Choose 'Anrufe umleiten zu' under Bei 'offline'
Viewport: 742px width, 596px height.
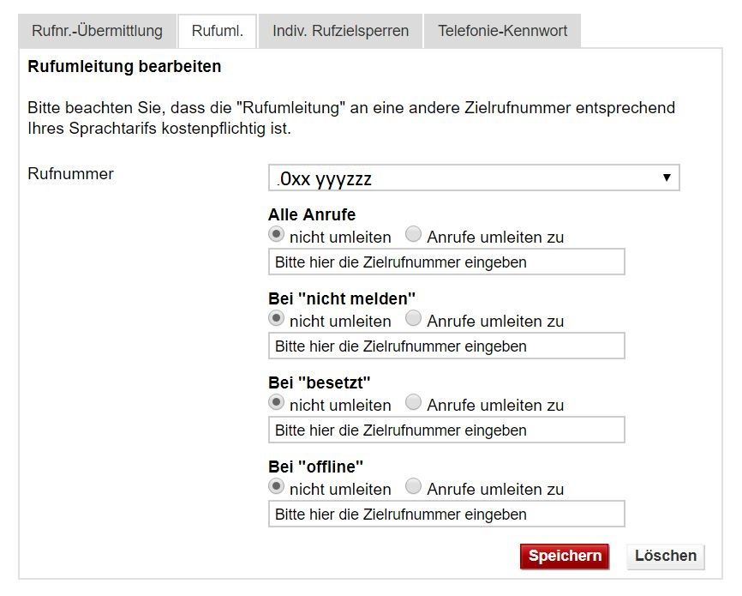tap(413, 486)
